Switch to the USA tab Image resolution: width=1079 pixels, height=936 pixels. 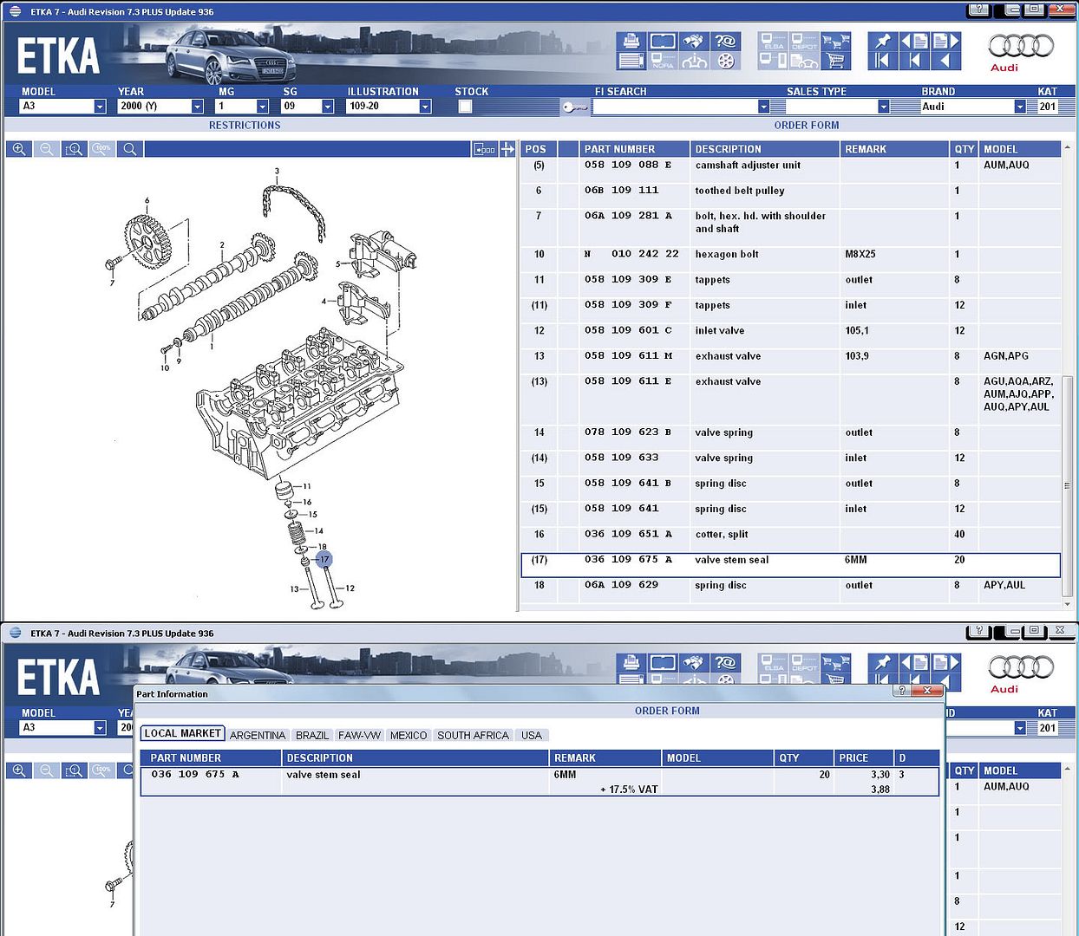coord(532,735)
